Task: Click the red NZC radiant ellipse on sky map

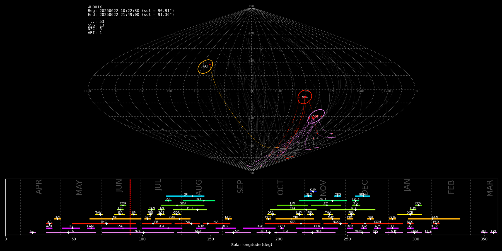Action: 305,97
